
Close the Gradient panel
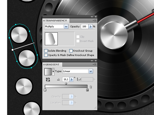[96, 61]
